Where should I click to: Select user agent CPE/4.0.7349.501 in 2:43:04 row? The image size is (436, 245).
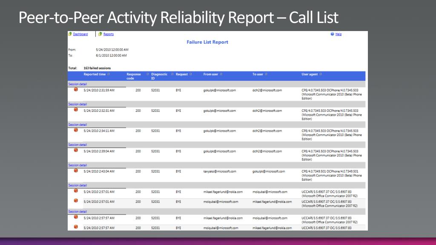332,176
